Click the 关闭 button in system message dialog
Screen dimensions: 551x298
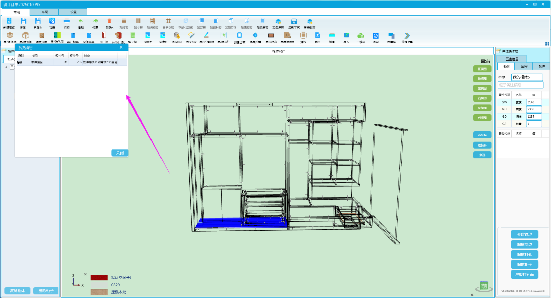120,153
